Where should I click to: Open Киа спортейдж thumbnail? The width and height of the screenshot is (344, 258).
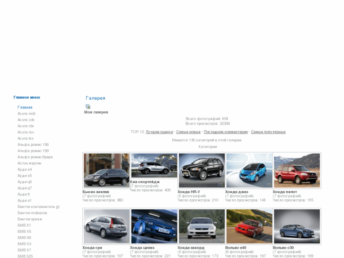pyautogui.click(x=154, y=165)
